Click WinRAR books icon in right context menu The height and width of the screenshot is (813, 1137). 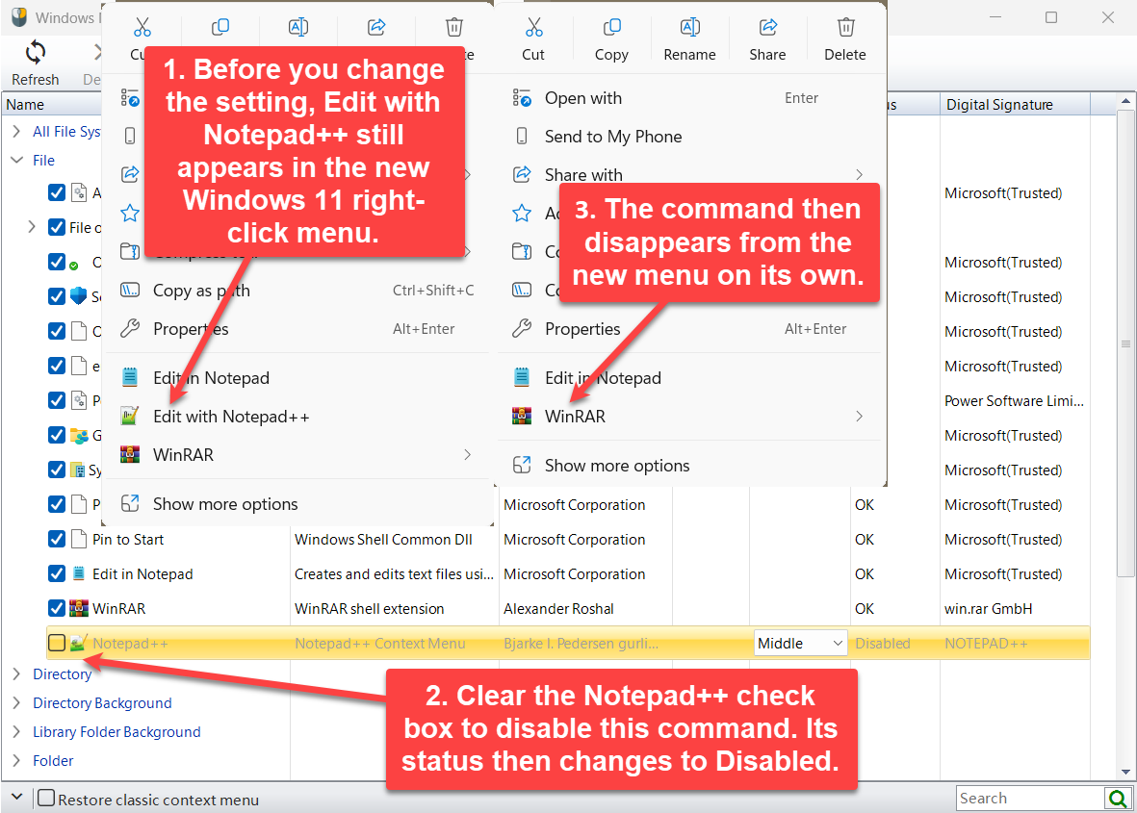point(522,416)
